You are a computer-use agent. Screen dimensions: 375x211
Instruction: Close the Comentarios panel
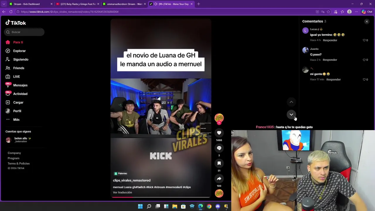(367, 21)
